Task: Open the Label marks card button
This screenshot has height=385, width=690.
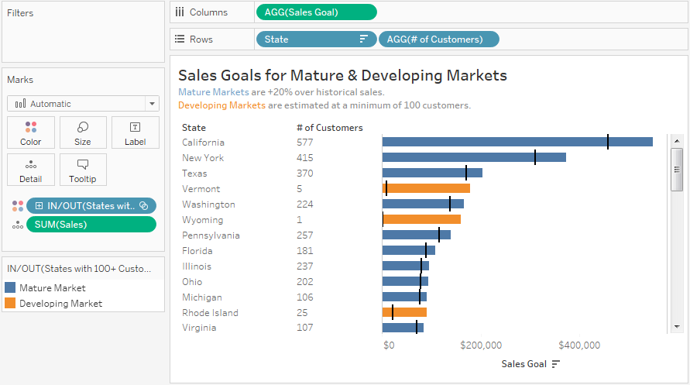Action: [x=135, y=132]
